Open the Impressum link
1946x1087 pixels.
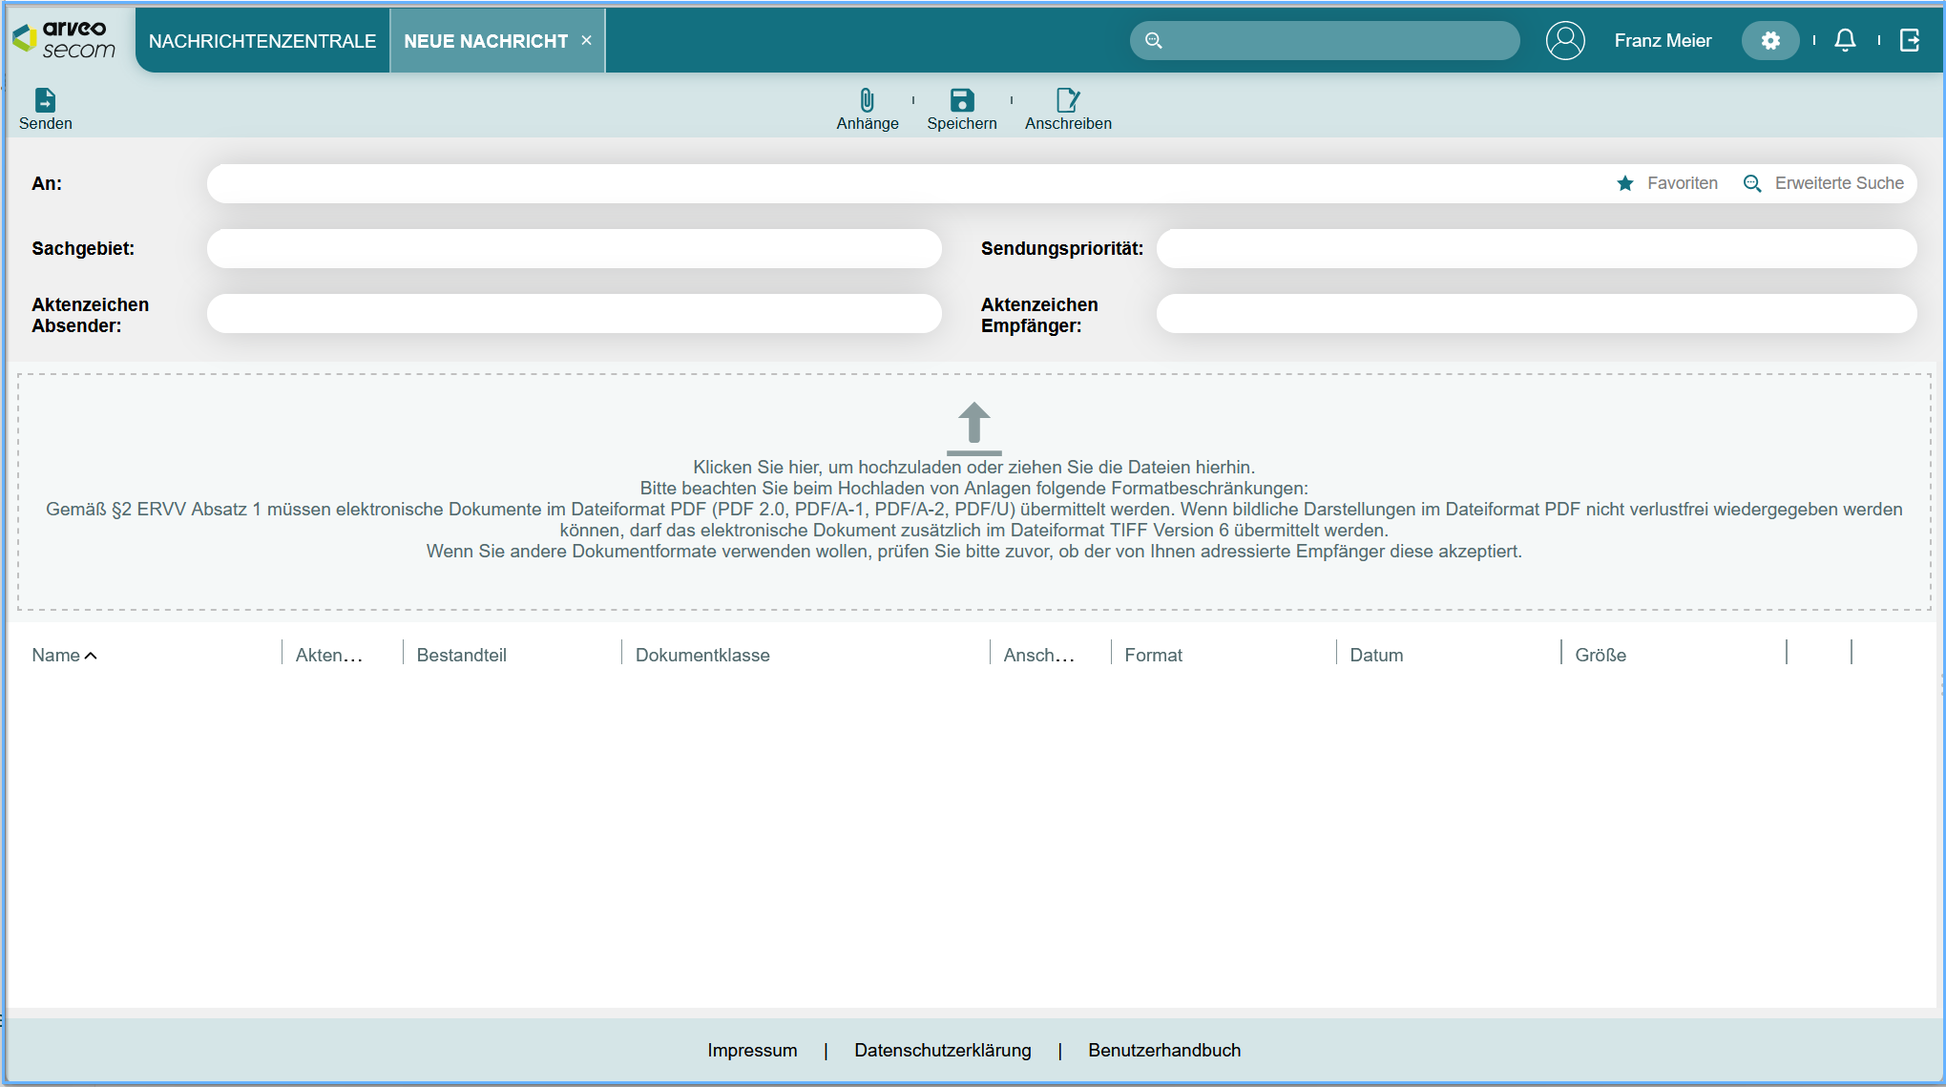coord(752,1050)
